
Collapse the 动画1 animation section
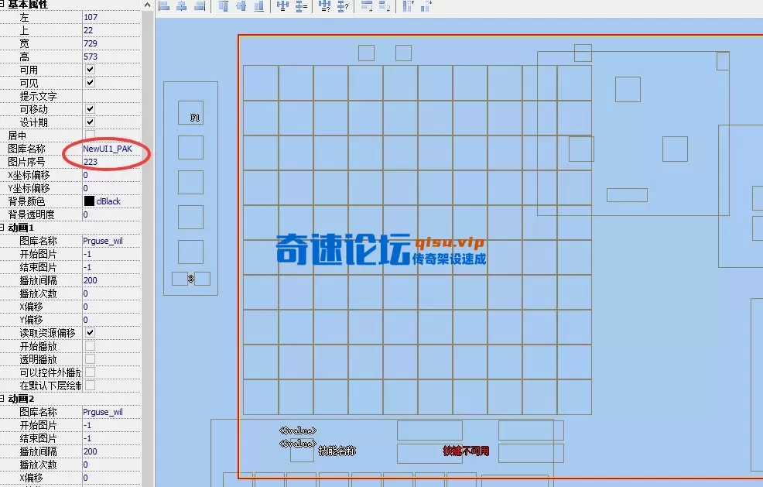pos(4,227)
